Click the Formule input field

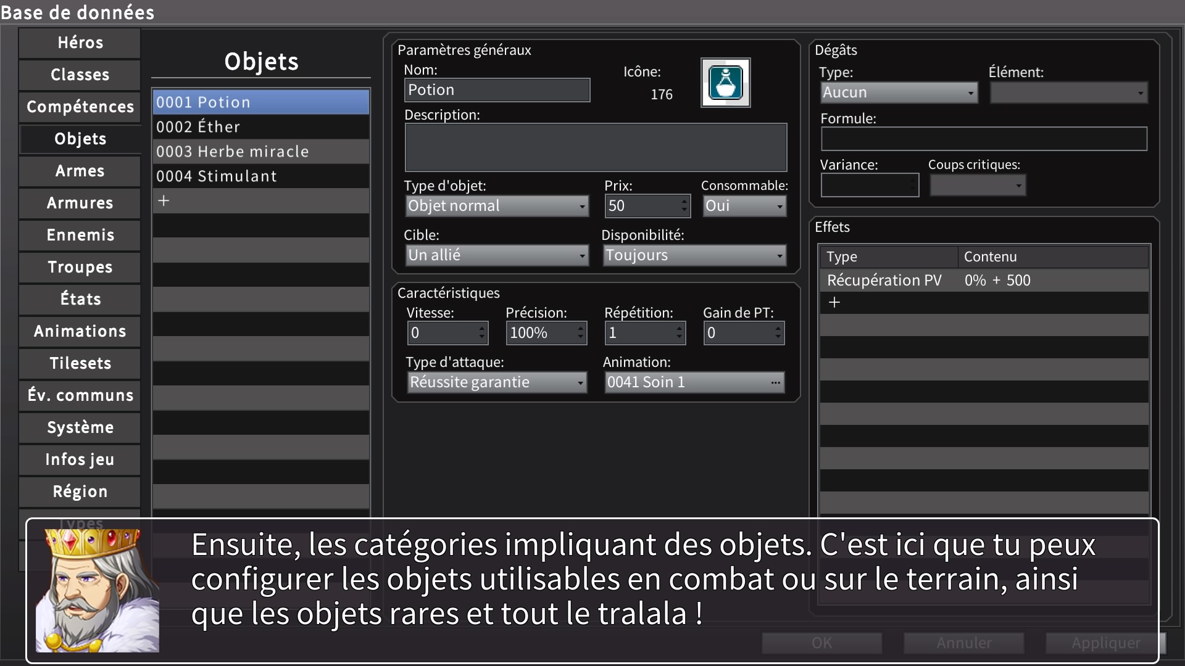[x=984, y=139]
